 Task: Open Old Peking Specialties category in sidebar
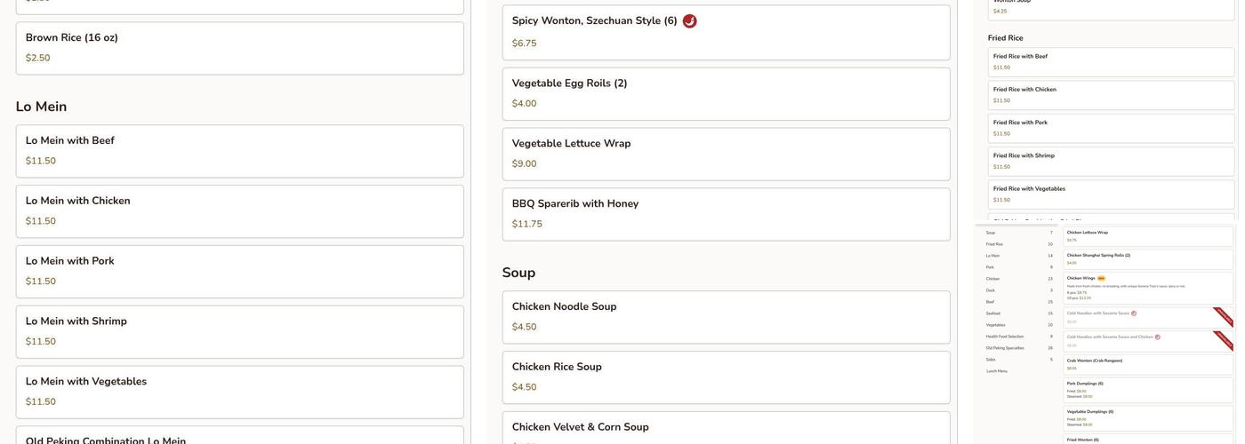[1005, 348]
